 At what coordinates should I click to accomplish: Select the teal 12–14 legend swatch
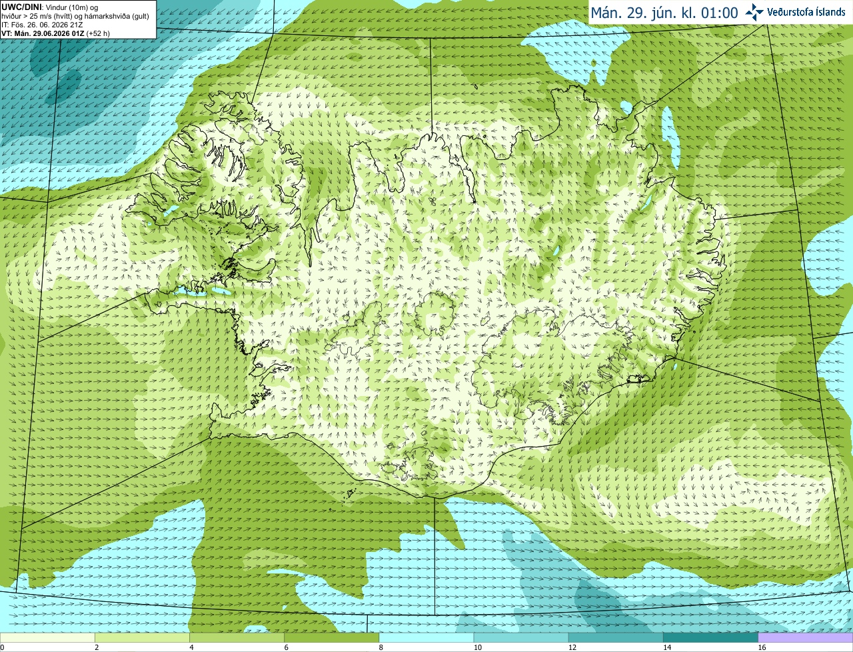pos(616,638)
